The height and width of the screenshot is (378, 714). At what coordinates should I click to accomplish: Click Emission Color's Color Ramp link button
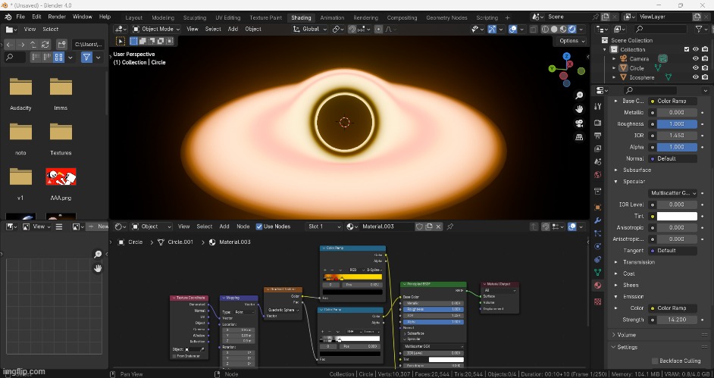point(672,308)
